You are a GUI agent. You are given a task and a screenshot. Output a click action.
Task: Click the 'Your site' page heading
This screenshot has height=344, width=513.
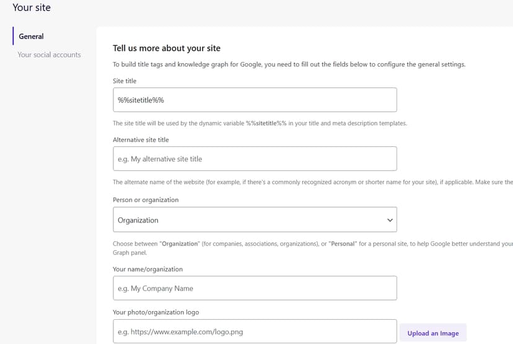pos(32,7)
